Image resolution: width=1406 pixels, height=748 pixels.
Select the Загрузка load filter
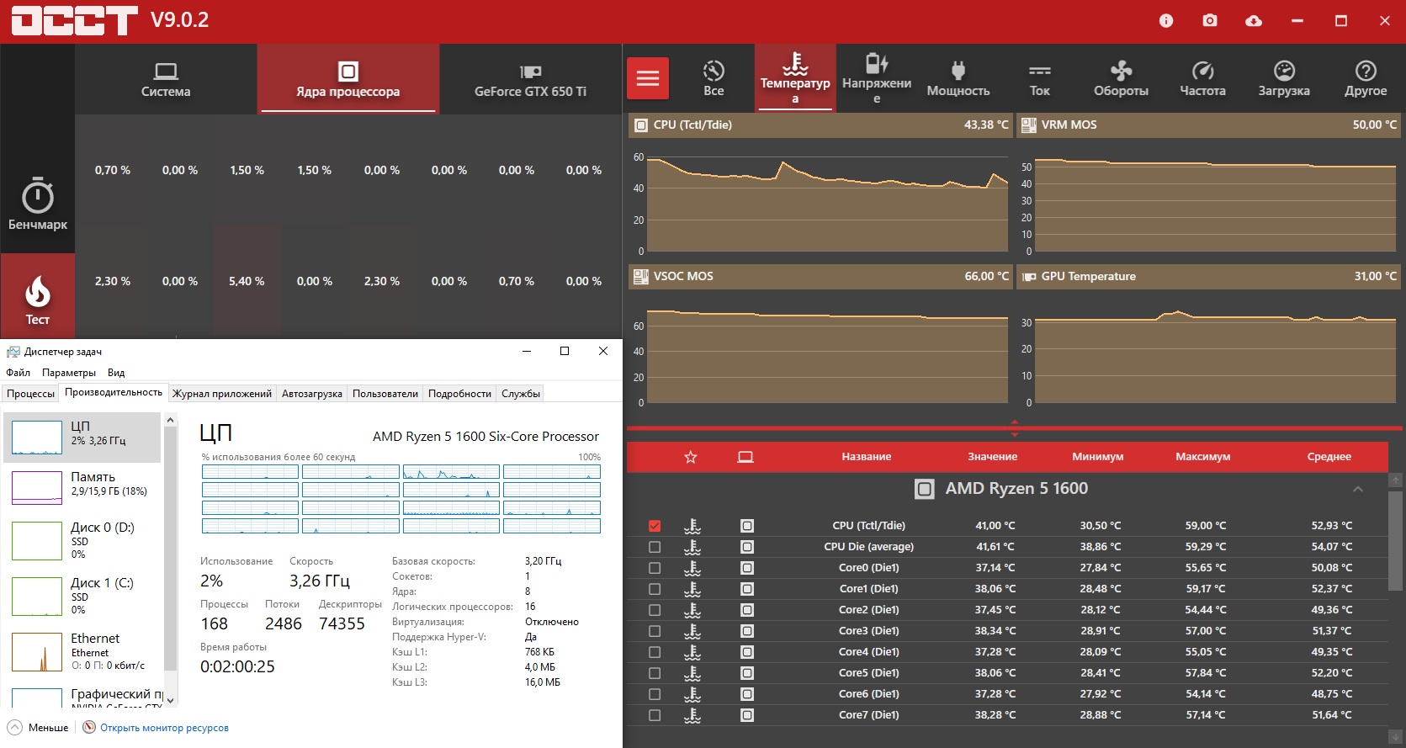point(1284,78)
